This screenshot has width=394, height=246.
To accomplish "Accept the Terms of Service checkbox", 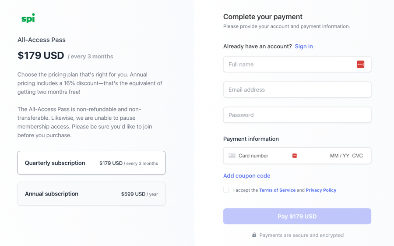I will click(226, 190).
